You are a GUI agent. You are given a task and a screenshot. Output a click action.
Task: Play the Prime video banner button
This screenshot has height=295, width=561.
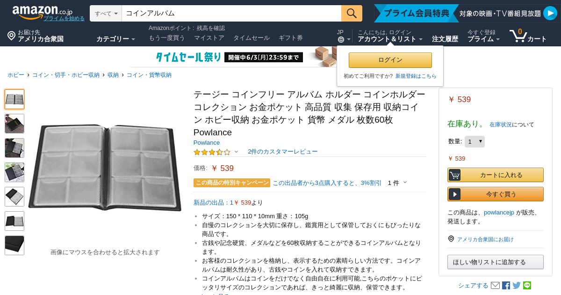coord(550,13)
